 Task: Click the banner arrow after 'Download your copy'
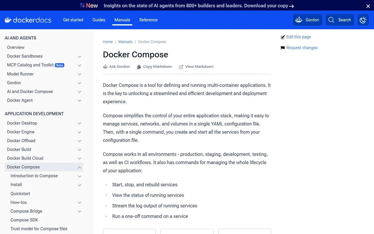(x=292, y=6)
